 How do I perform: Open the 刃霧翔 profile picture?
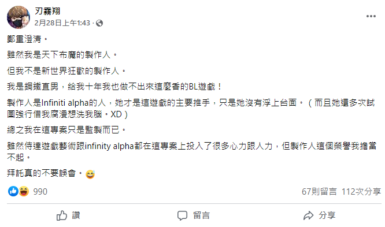[x=18, y=17]
